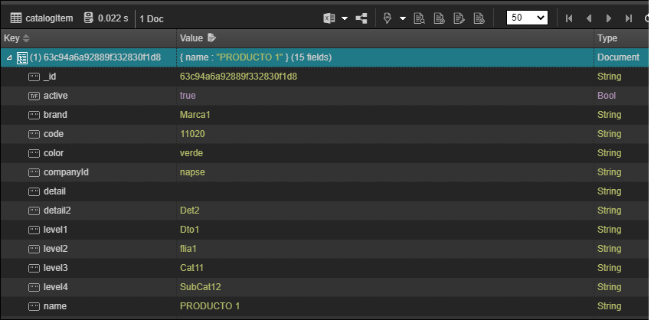Click the Type column header
The image size is (651, 320).
(x=607, y=38)
